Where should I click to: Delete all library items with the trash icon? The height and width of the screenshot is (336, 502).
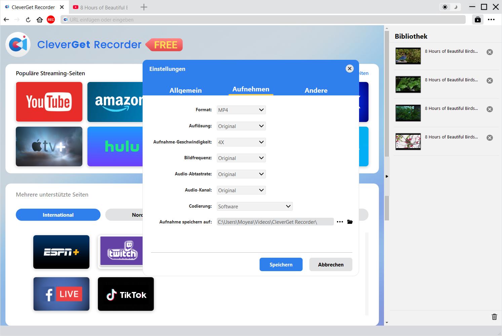[494, 317]
